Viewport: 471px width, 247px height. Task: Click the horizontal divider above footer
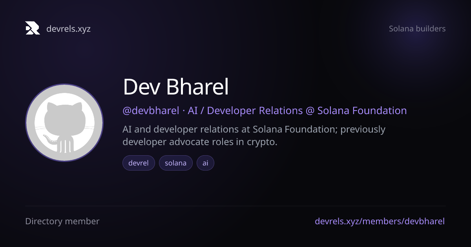tap(235, 206)
